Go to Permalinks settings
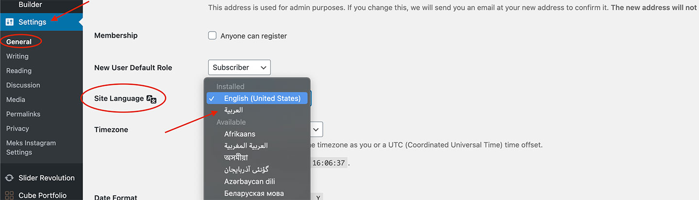Screen dimensions: 699x200 pyautogui.click(x=23, y=114)
